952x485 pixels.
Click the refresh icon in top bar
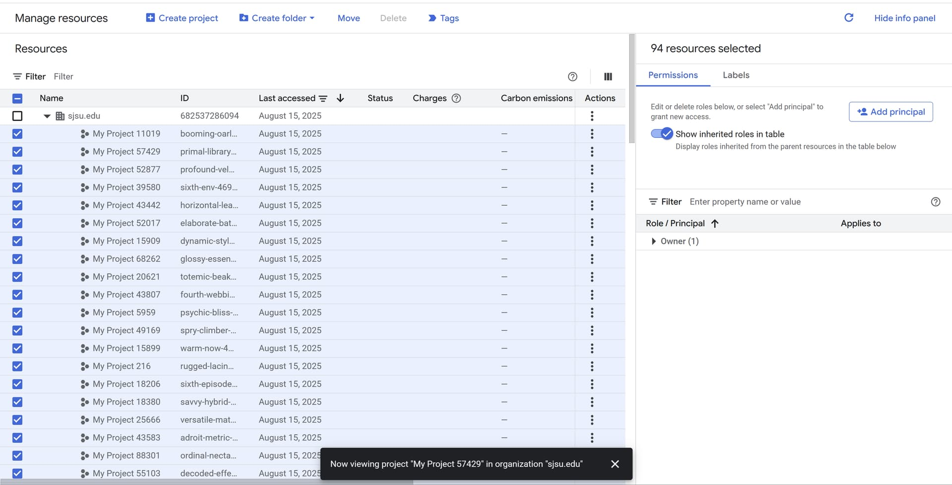tap(848, 18)
